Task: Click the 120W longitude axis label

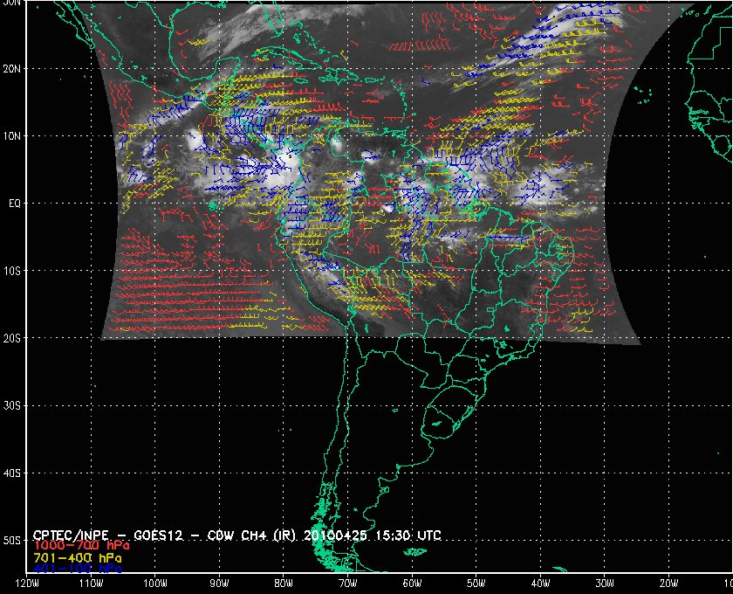Action: click(x=27, y=584)
